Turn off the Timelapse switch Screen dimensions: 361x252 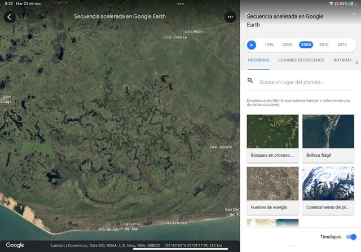351,237
